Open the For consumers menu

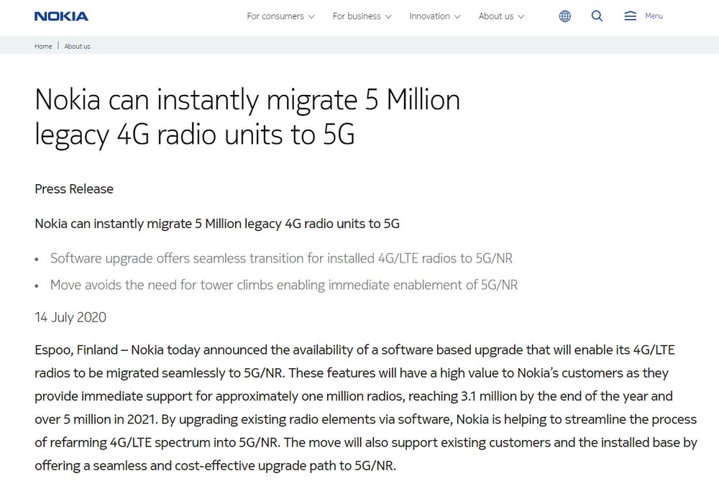click(x=274, y=17)
